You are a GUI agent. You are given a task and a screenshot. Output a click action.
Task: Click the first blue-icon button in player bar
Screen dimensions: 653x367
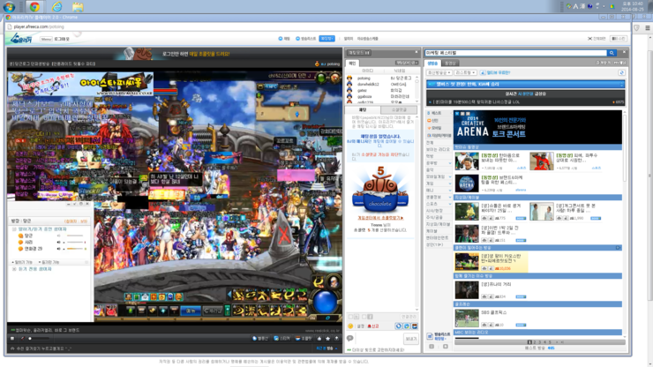(x=260, y=339)
